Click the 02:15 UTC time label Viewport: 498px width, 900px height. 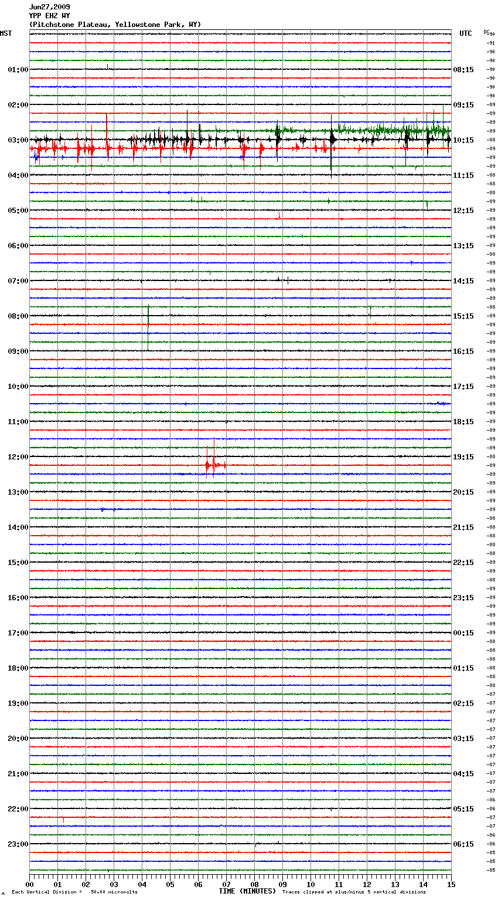coord(463,703)
